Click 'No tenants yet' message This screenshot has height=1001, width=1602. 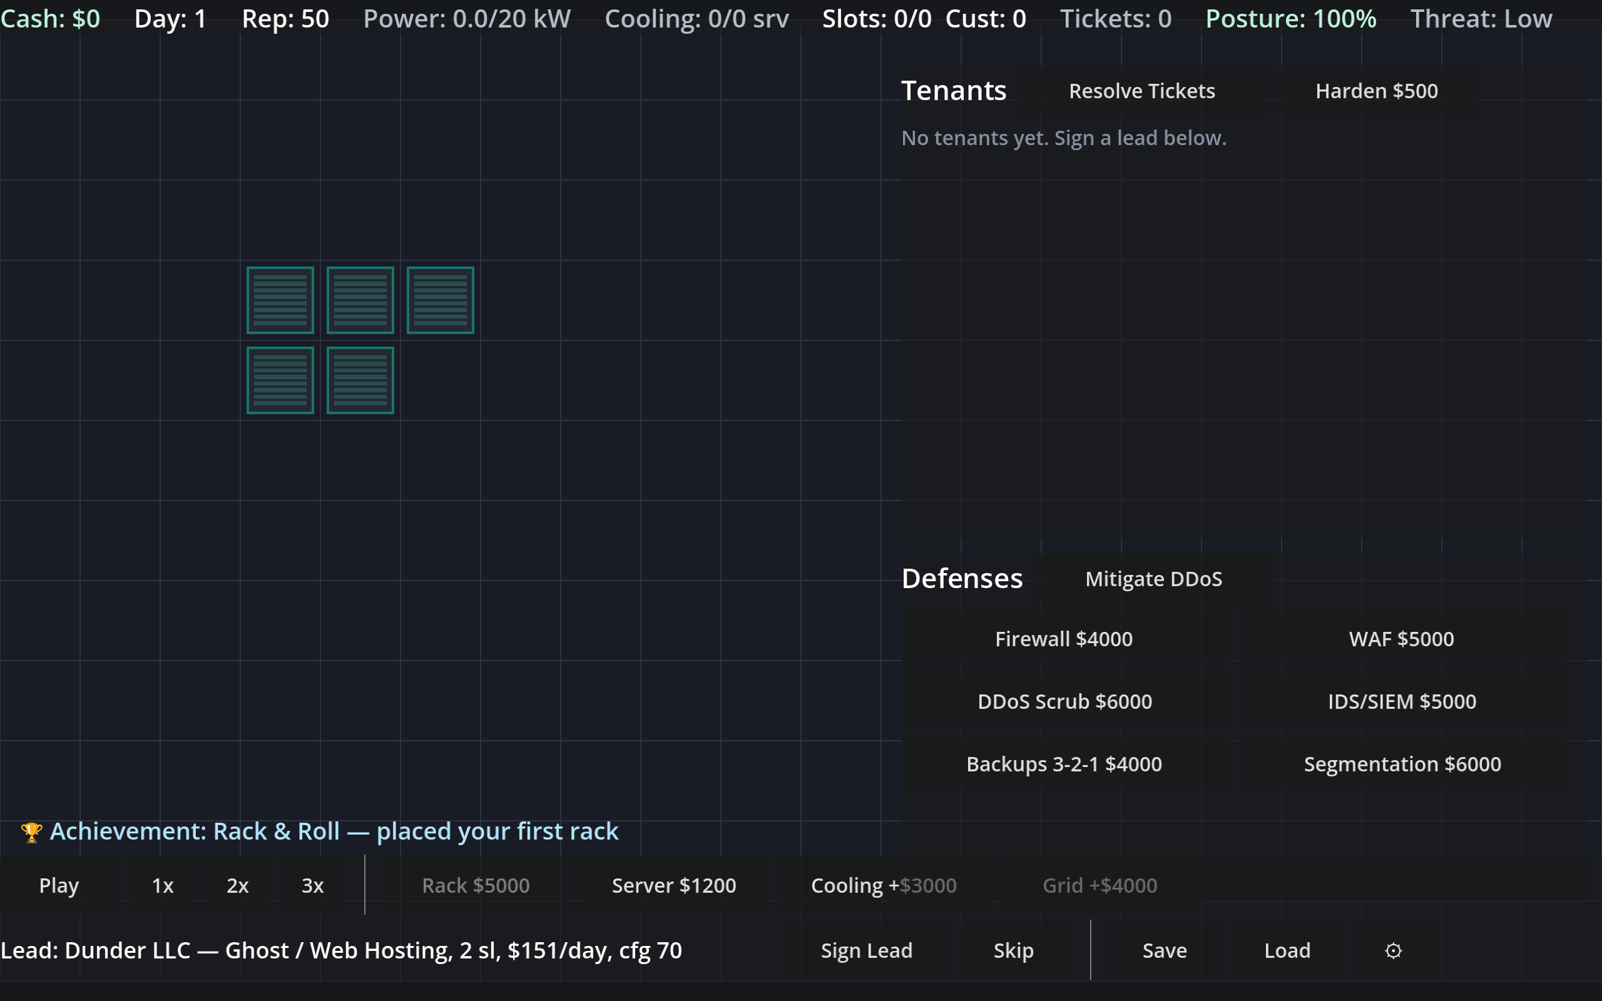pyautogui.click(x=1064, y=138)
